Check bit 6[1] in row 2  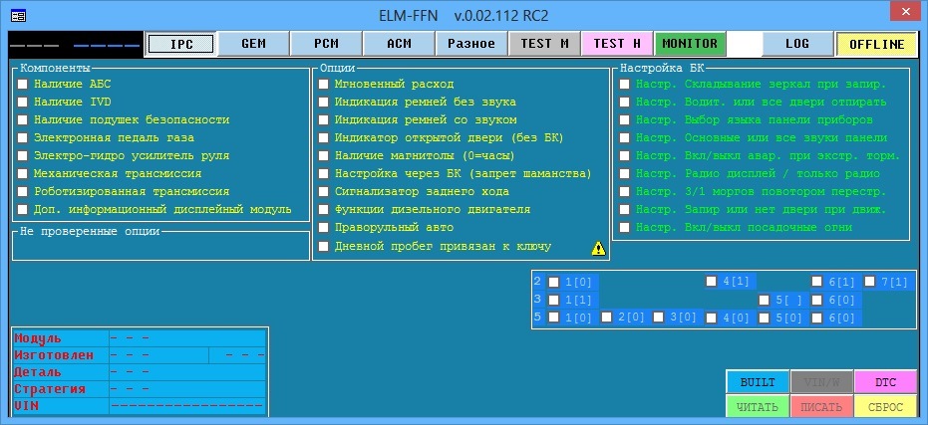816,282
